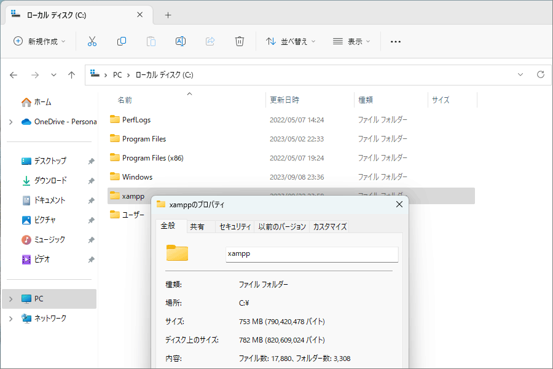
Task: Click pin icon next to ビデオ
Action: (x=91, y=260)
